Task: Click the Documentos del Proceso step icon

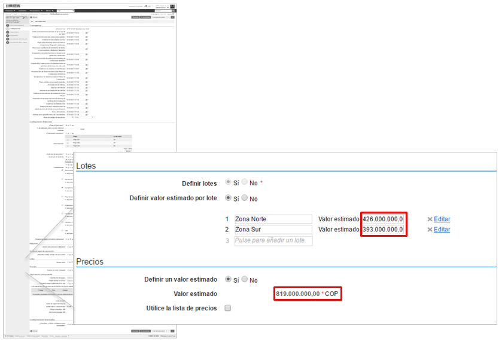Action: [x=8, y=39]
